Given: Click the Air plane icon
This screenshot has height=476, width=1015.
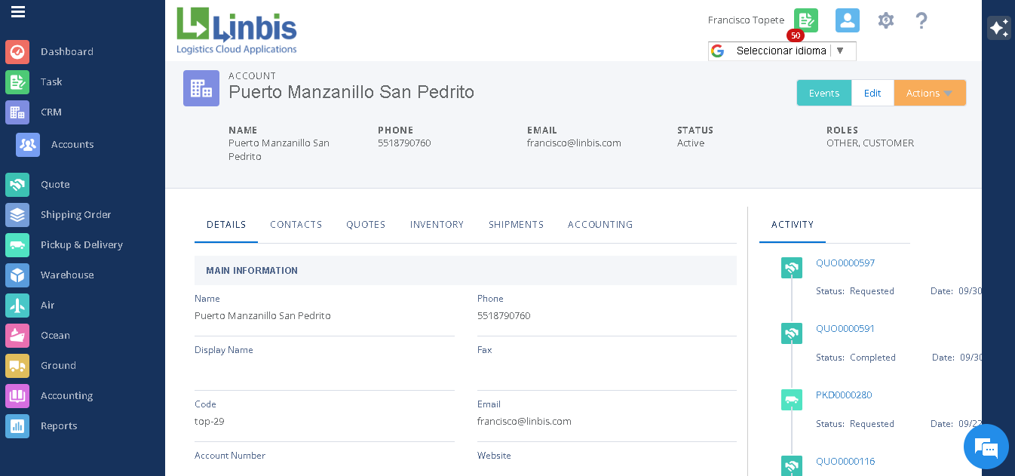Looking at the screenshot, I should click(x=17, y=306).
